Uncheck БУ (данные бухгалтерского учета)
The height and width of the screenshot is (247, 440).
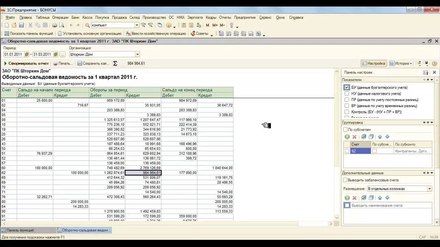[x=346, y=87]
